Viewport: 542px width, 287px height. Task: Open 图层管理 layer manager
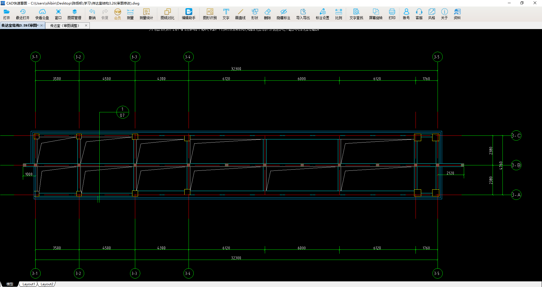pyautogui.click(x=74, y=14)
